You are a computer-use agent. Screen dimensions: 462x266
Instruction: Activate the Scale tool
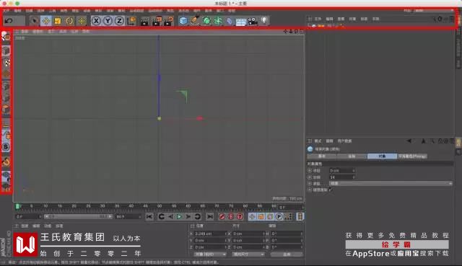point(58,21)
